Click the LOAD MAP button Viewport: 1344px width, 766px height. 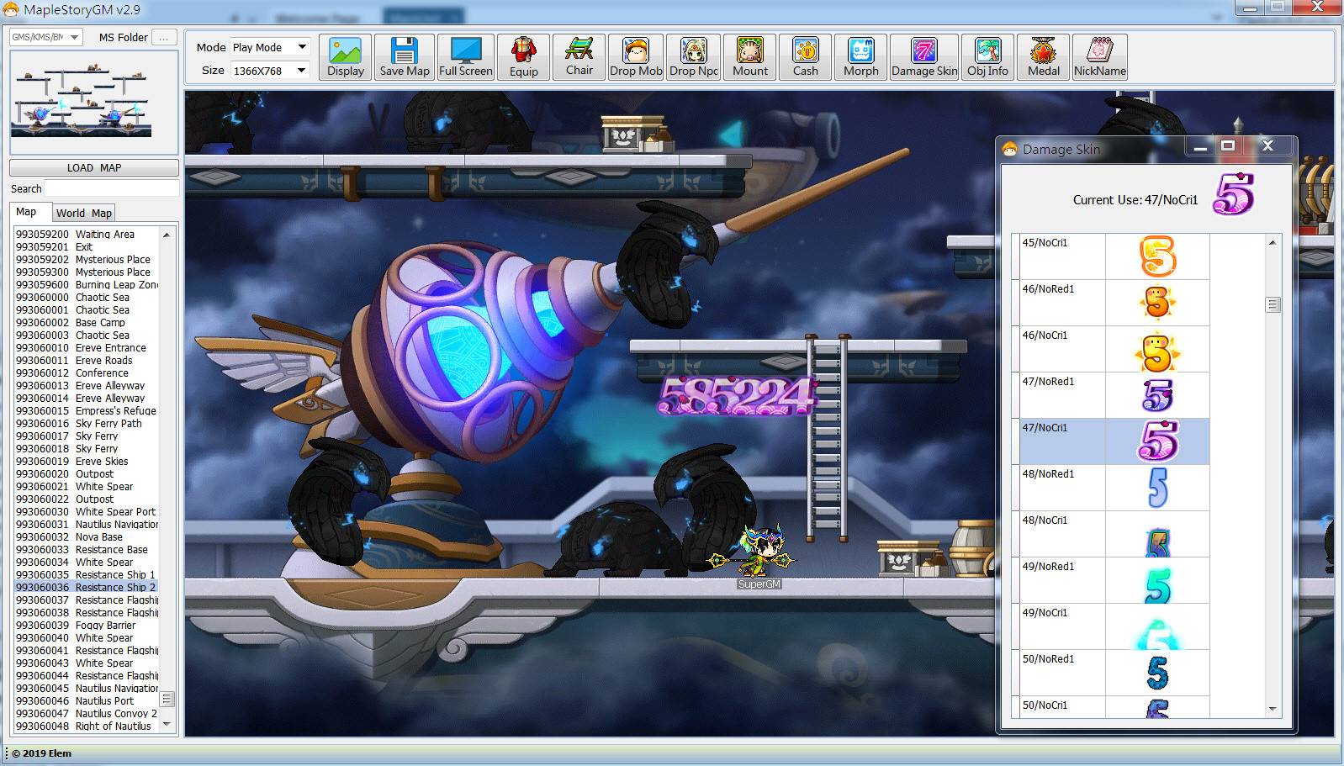coord(94,167)
